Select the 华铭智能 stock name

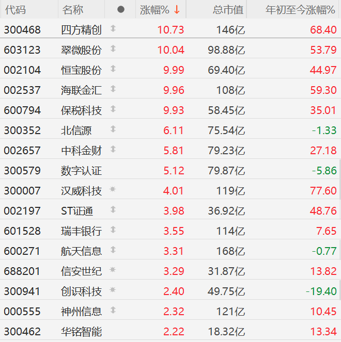coord(81,332)
